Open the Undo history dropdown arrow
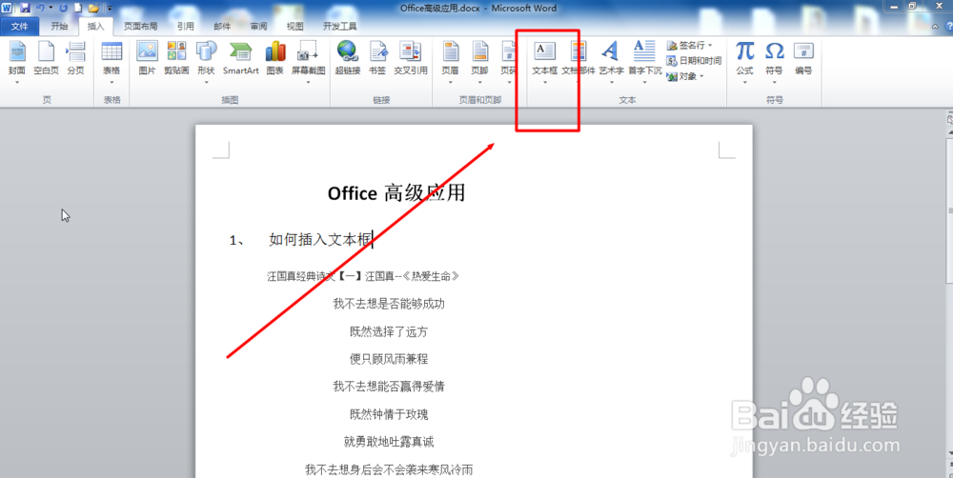 point(51,8)
